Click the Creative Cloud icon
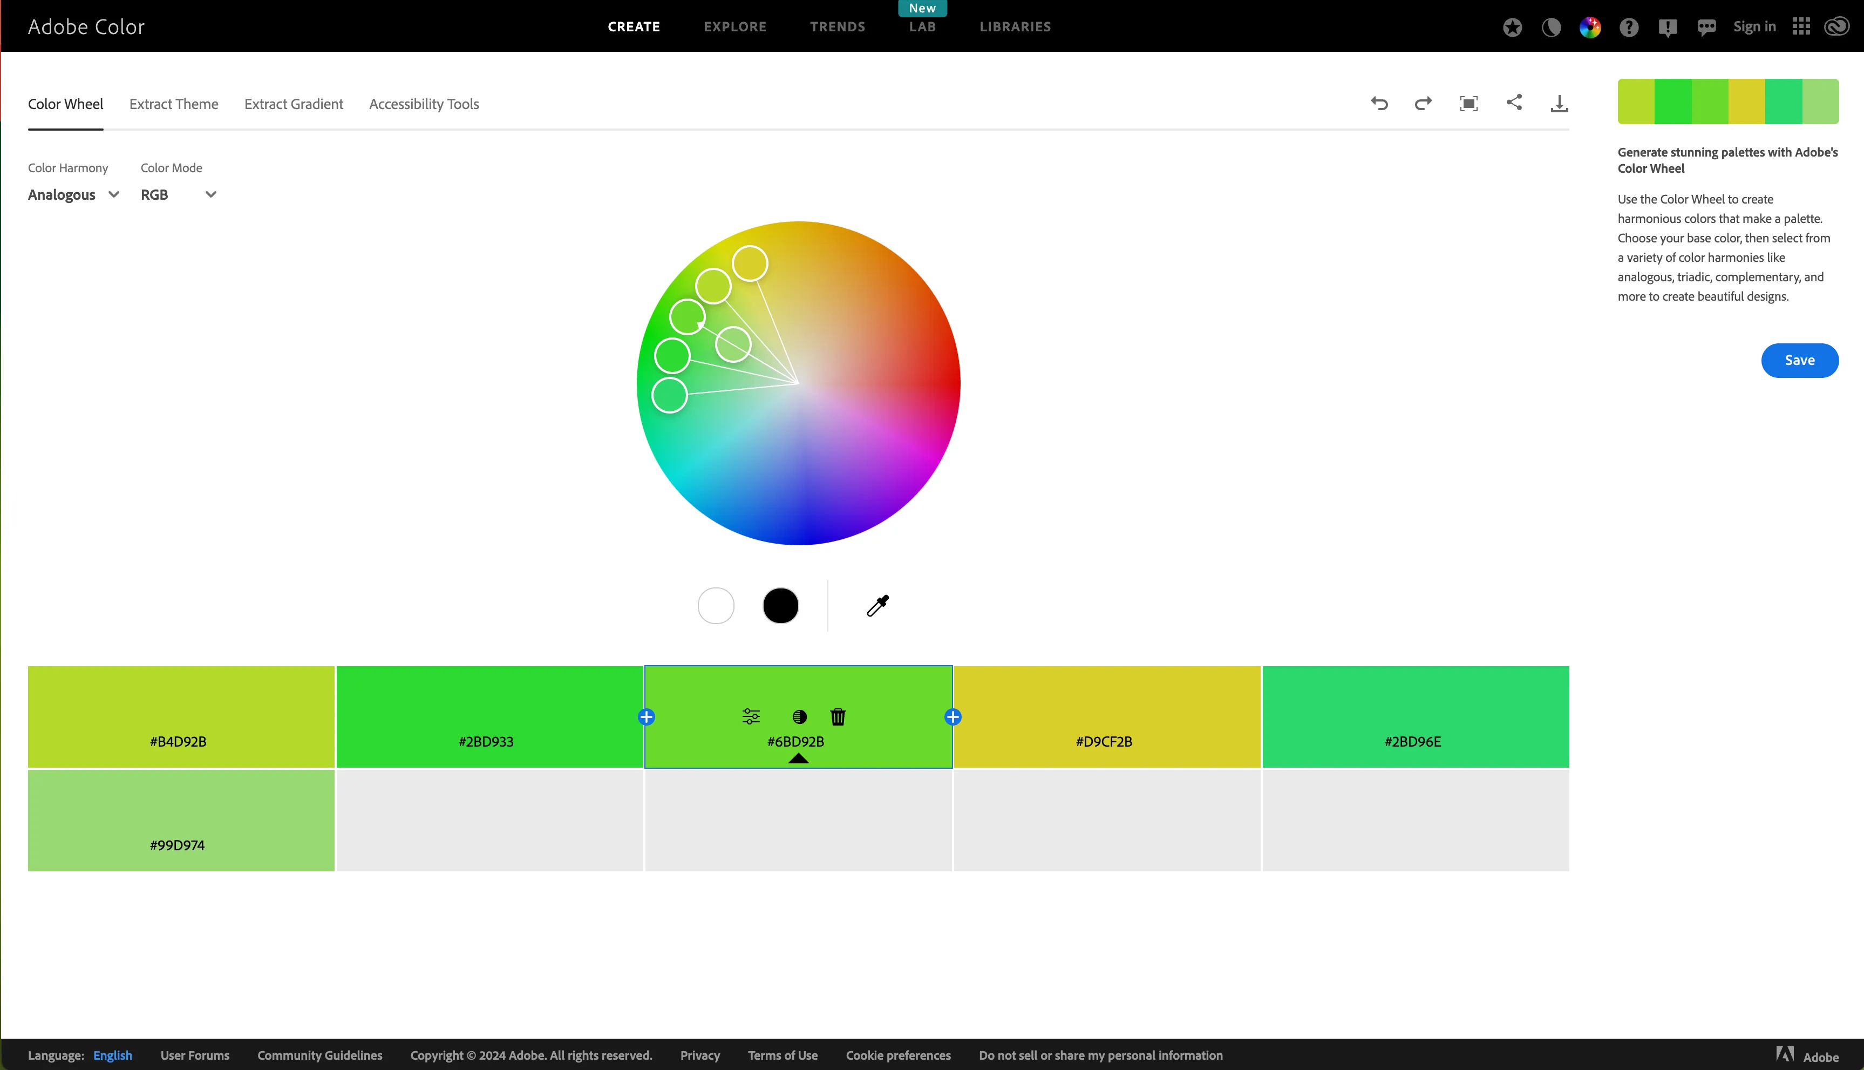 pyautogui.click(x=1837, y=27)
